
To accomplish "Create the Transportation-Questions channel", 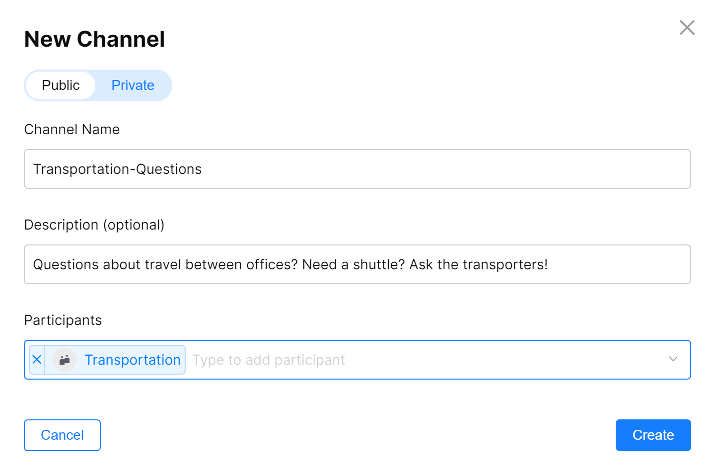I will click(x=653, y=435).
